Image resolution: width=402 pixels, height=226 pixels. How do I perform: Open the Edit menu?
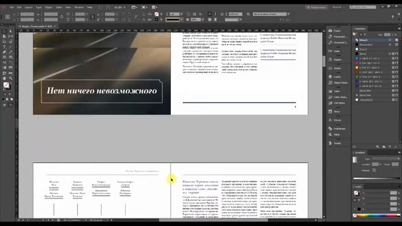(x=19, y=8)
